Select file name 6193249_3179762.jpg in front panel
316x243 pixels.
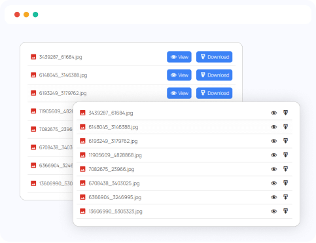point(113,141)
